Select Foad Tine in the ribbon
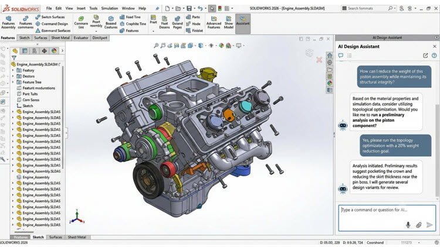The width and height of the screenshot is (440, 247). (x=130, y=17)
